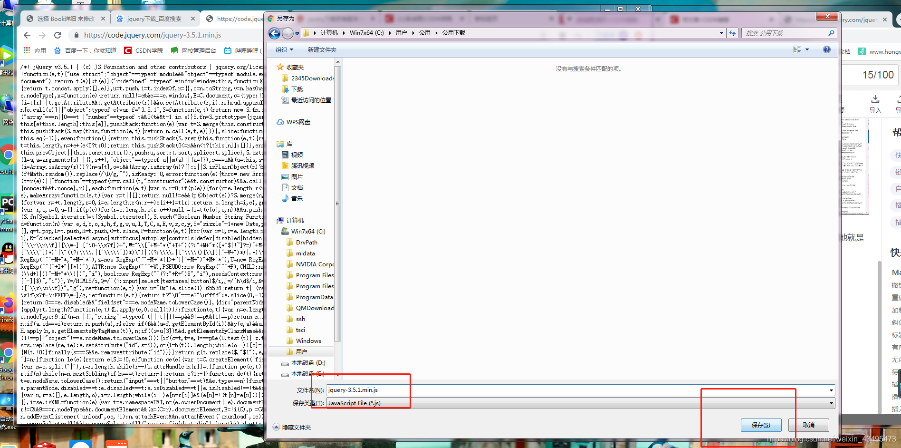Open the ssh folder
Viewport: 901px width, 448px height.
coord(300,319)
